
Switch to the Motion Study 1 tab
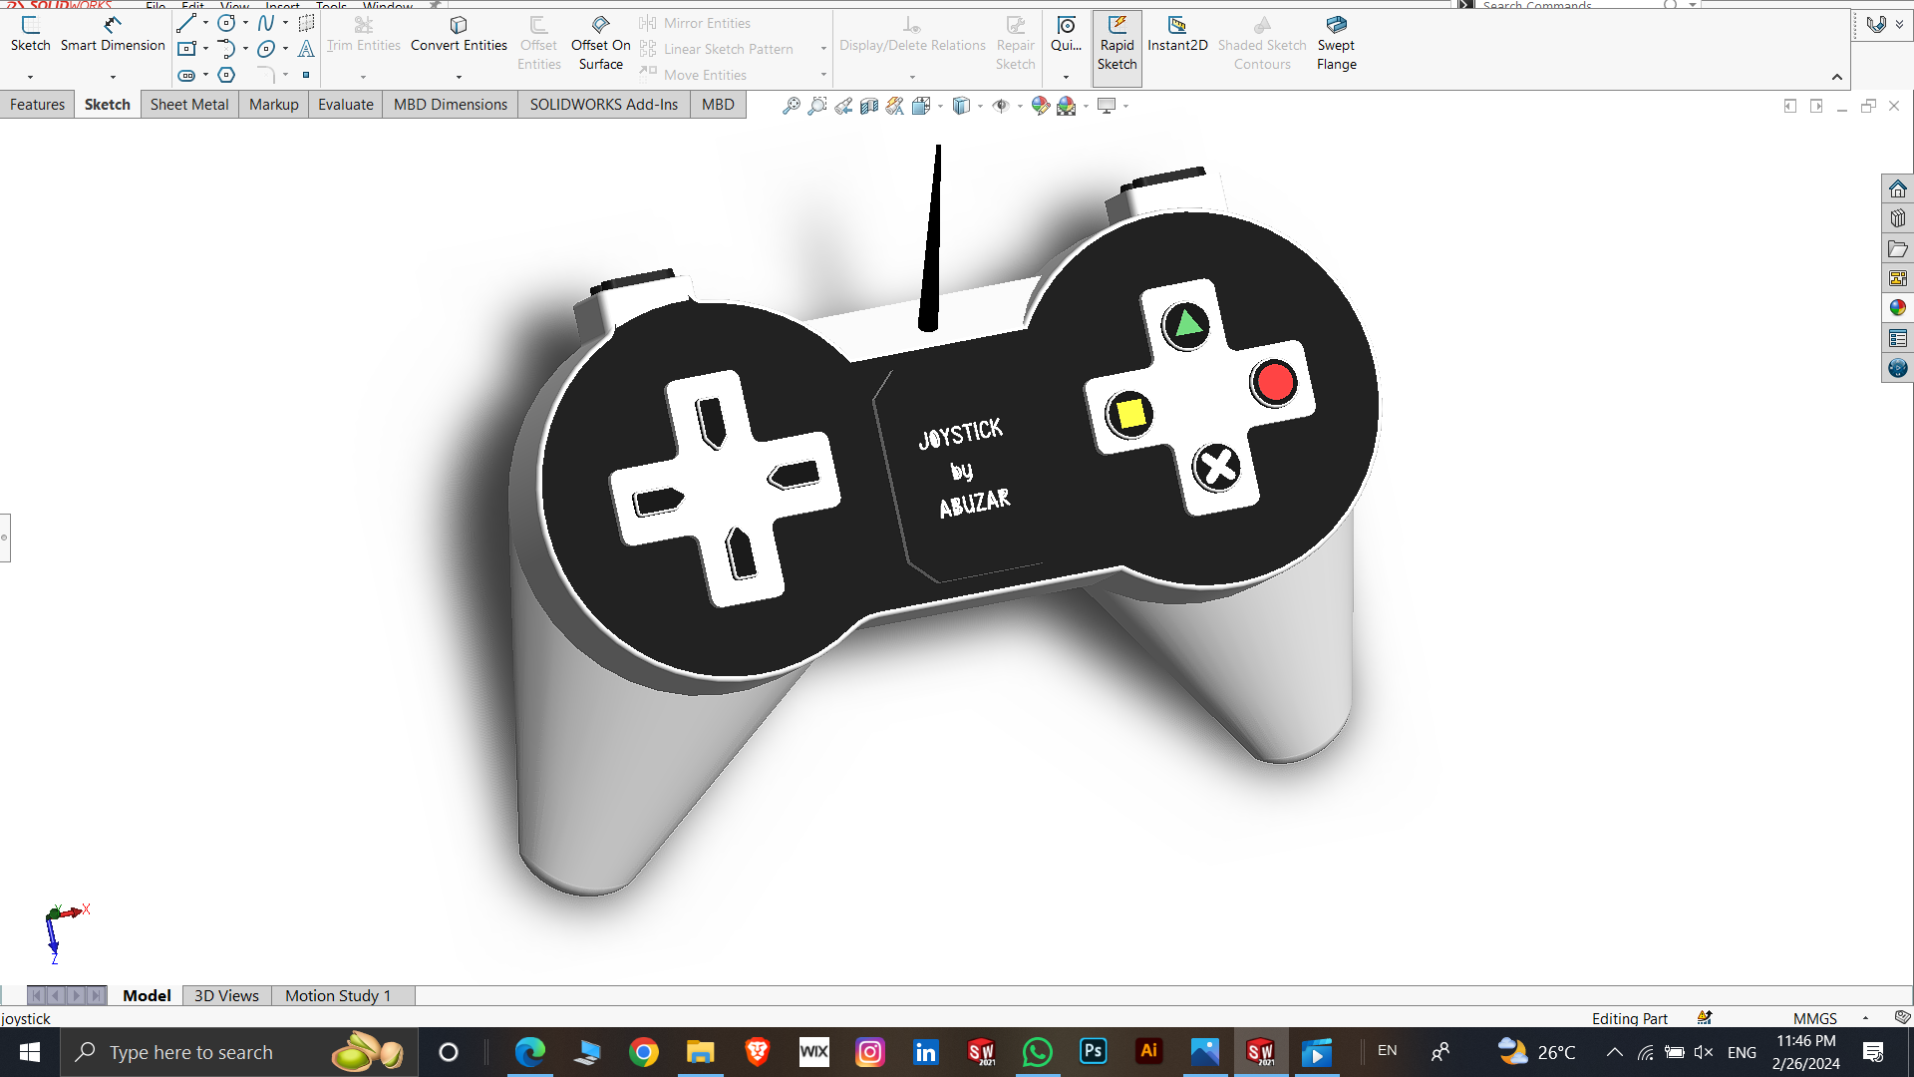[x=337, y=995]
